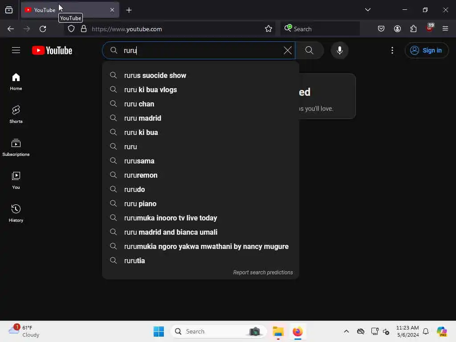The image size is (456, 342).
Task: Open the weather widget showing 61°F
Action: pyautogui.click(x=24, y=331)
